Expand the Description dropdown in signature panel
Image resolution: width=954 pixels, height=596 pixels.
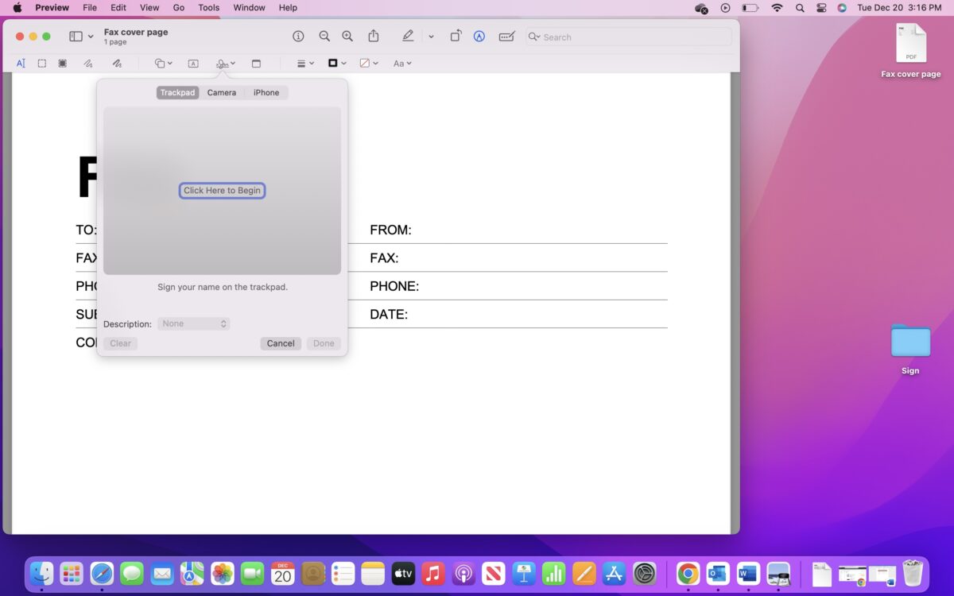[x=194, y=324]
